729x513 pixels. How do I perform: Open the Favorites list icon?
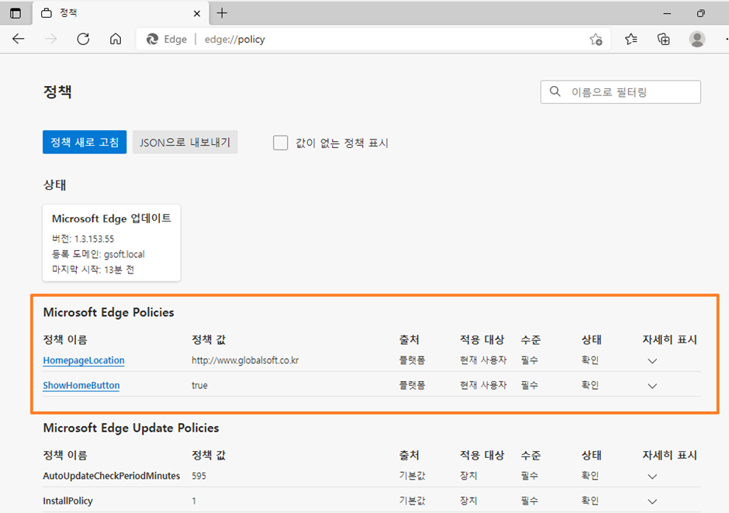click(631, 39)
